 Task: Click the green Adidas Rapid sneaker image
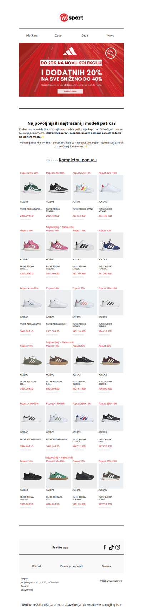point(32,187)
